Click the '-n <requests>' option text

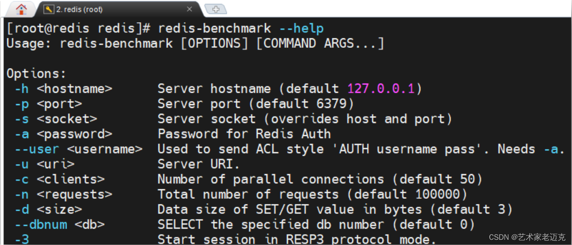[x=63, y=194]
